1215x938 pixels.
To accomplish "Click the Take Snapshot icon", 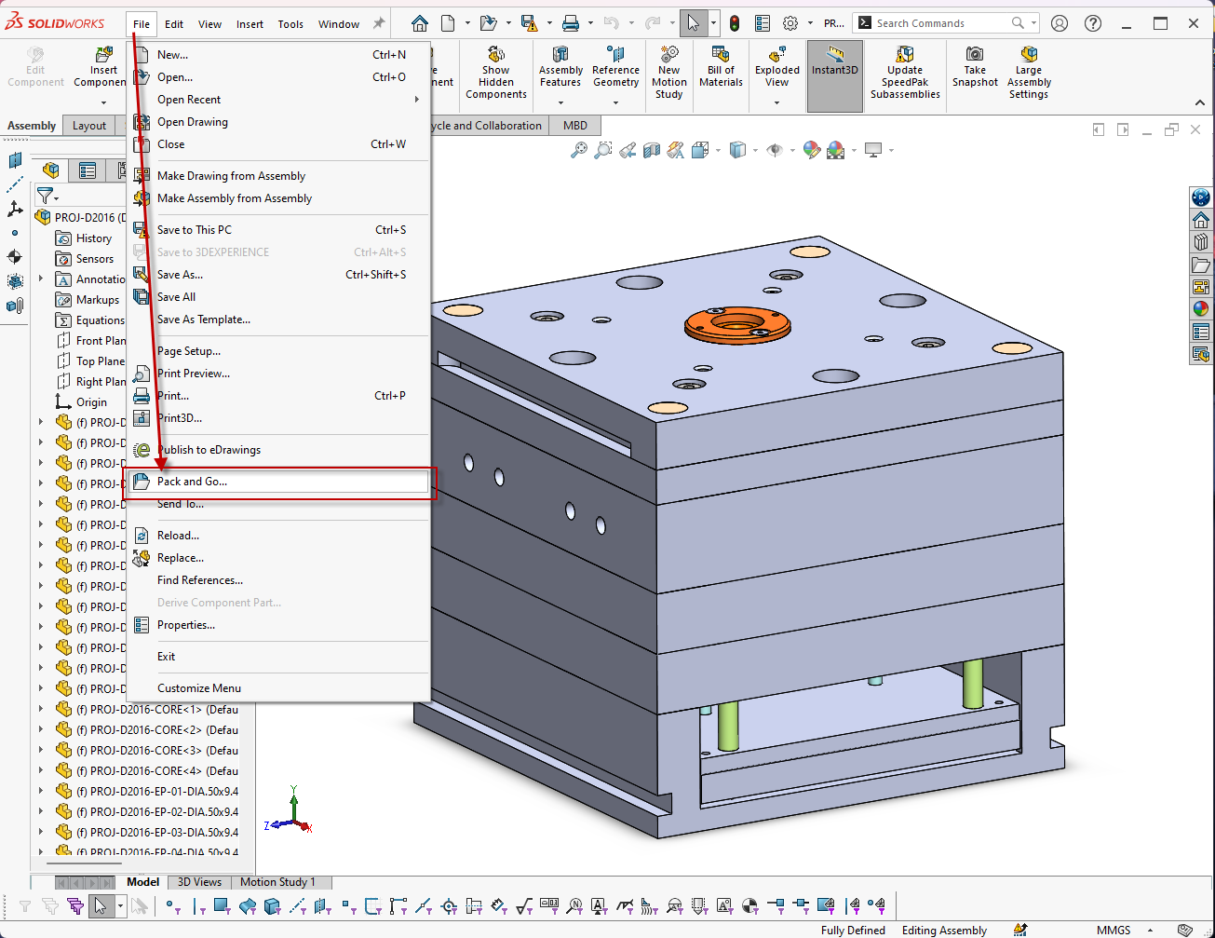I will [x=974, y=66].
